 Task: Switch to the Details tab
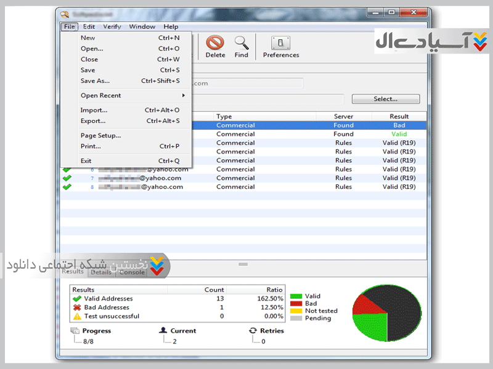[101, 272]
